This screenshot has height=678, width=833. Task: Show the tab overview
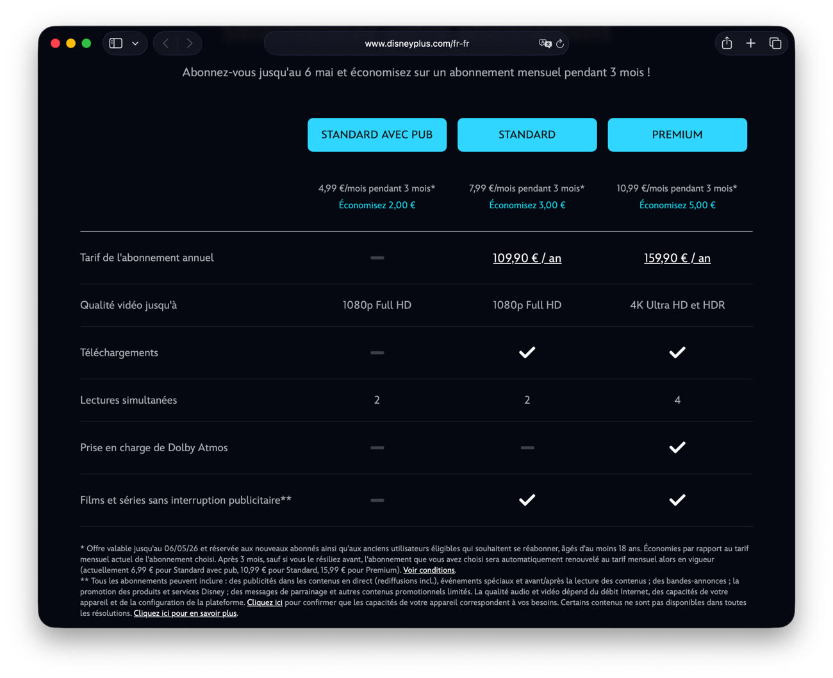tap(775, 44)
